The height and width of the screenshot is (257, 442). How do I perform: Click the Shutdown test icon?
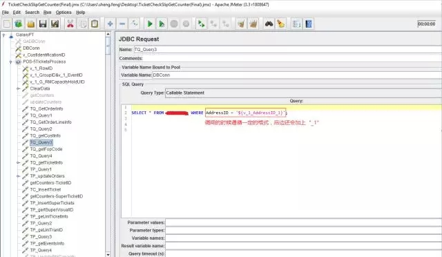[x=186, y=24]
